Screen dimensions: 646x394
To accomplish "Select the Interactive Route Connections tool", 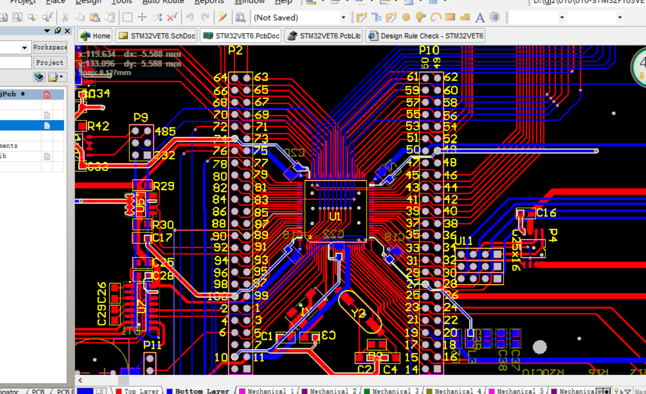I will (361, 18).
